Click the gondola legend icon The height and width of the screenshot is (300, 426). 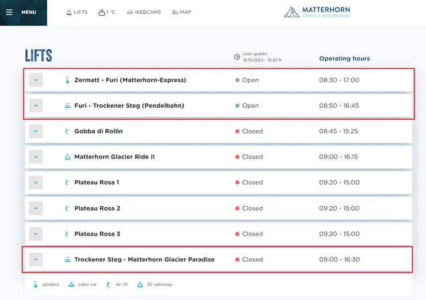36,284
